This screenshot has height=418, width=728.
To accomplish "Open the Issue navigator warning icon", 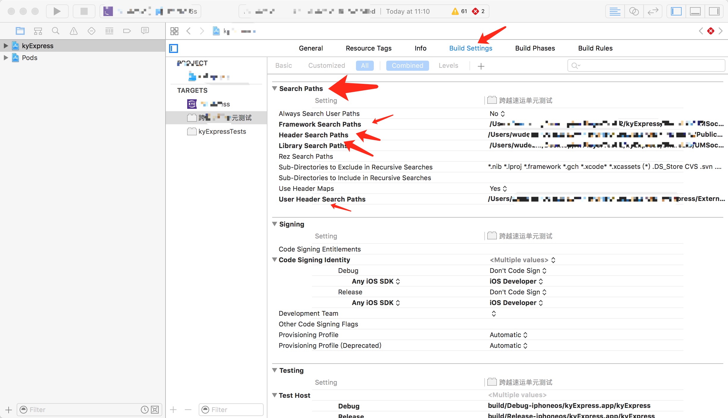I will click(x=74, y=31).
